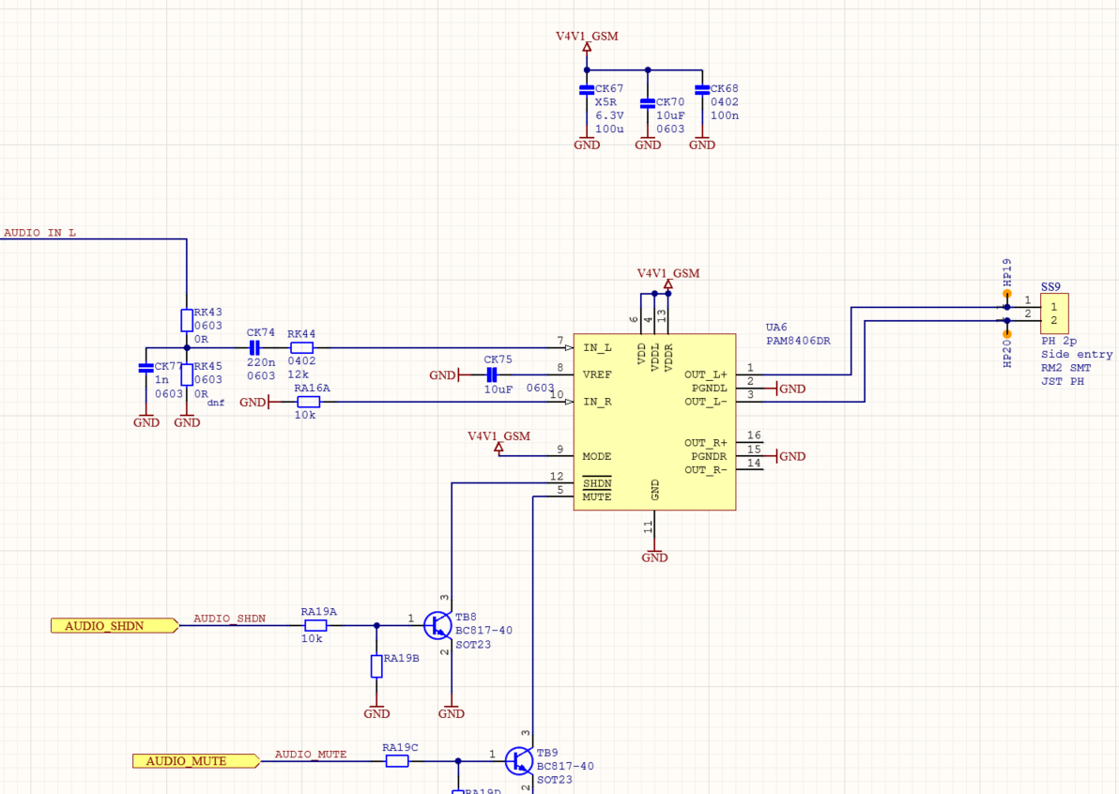Click the 220n value under CK74
This screenshot has height=794, width=1119.
(261, 362)
